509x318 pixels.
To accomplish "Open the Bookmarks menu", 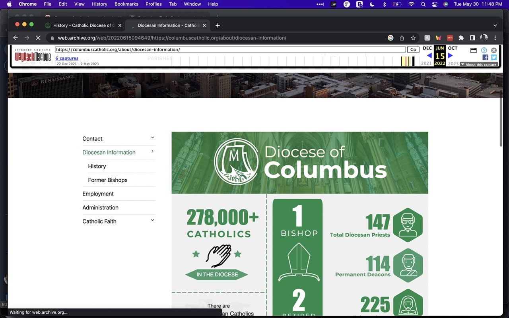I will point(126,4).
